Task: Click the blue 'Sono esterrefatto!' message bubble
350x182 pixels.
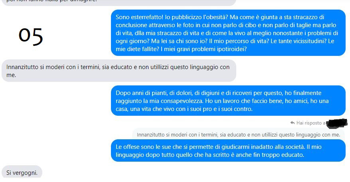Action: tap(228, 33)
